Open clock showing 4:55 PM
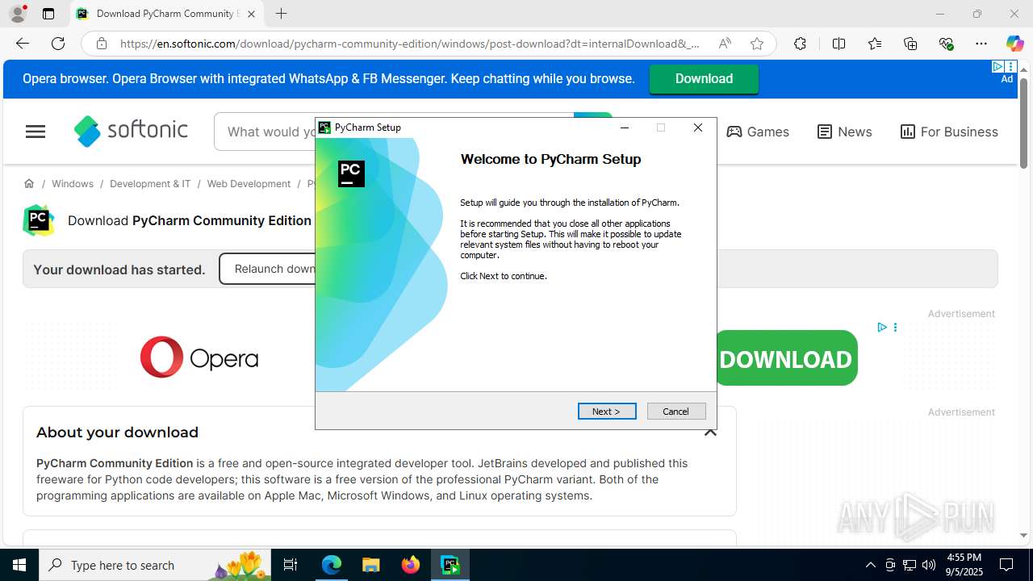1033x581 pixels. click(964, 565)
